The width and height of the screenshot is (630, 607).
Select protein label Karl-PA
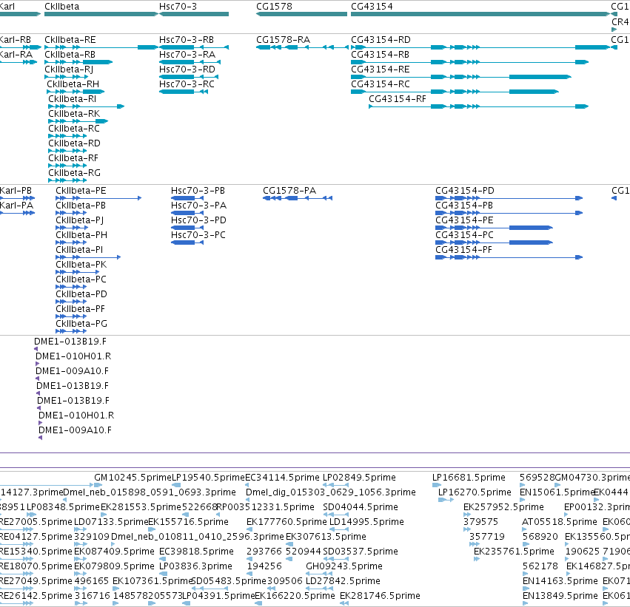click(16, 206)
